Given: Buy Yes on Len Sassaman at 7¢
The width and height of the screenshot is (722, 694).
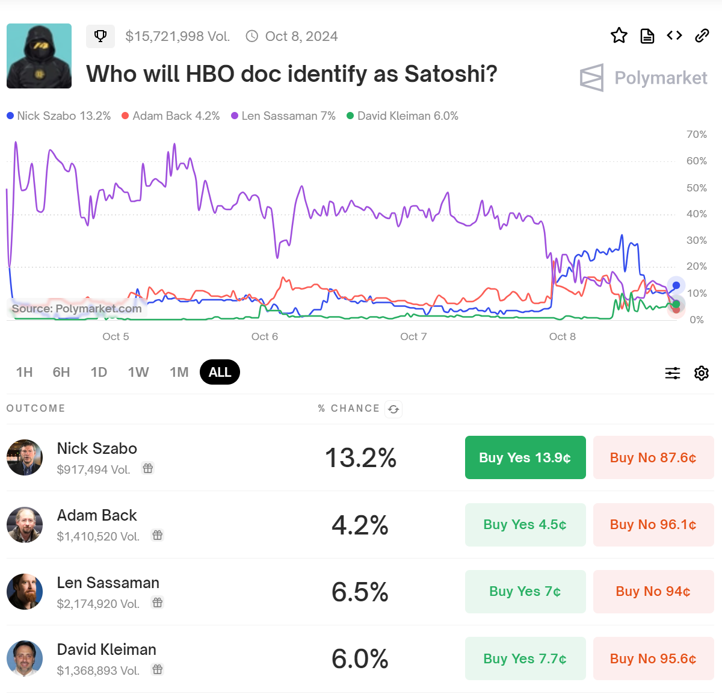Looking at the screenshot, I should coord(525,592).
